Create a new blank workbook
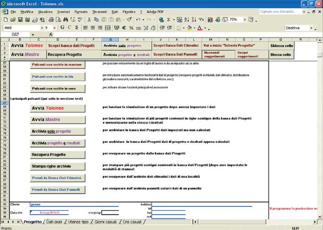 click(6, 20)
